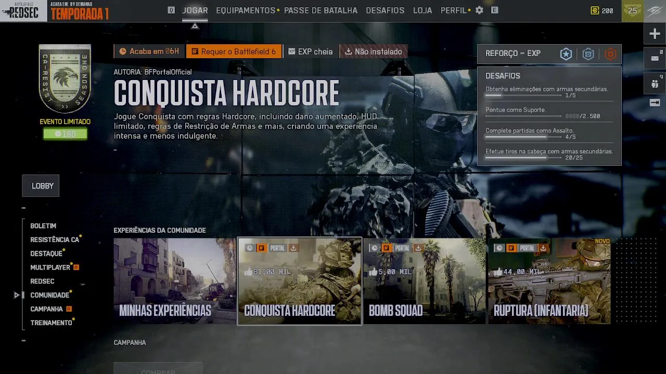Click the 'Complete partidas como Assalto' progress bar
This screenshot has height=374, width=666.
(523, 137)
